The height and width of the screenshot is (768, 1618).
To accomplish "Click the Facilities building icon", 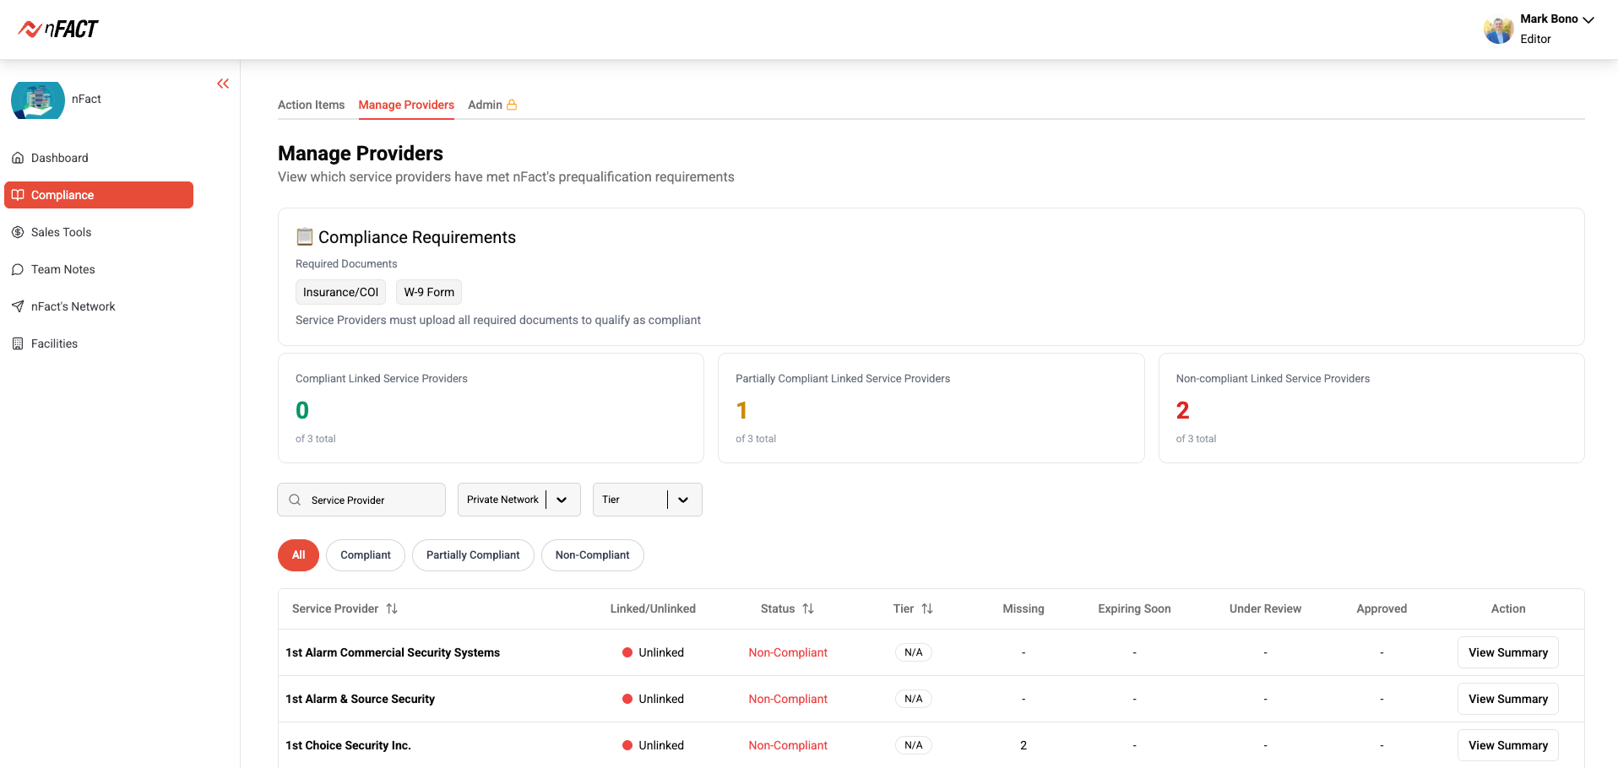I will [18, 343].
